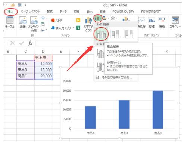Insert a win/loss sparkline (勝敗)

[162, 20]
